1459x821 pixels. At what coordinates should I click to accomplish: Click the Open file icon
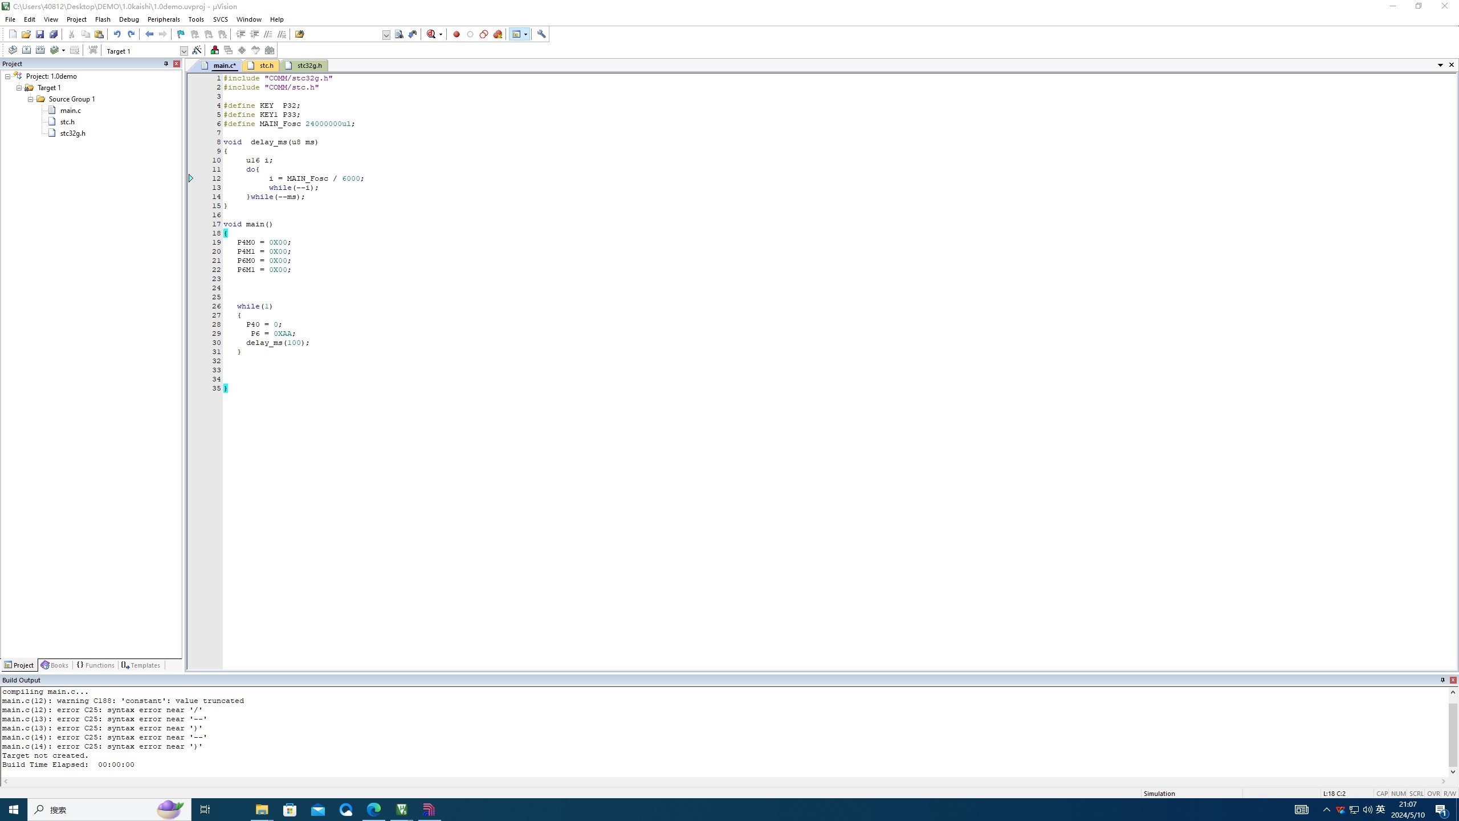coord(26,34)
